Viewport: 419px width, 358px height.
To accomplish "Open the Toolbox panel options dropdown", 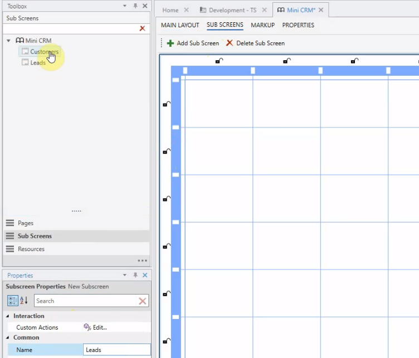I will 125,6.
